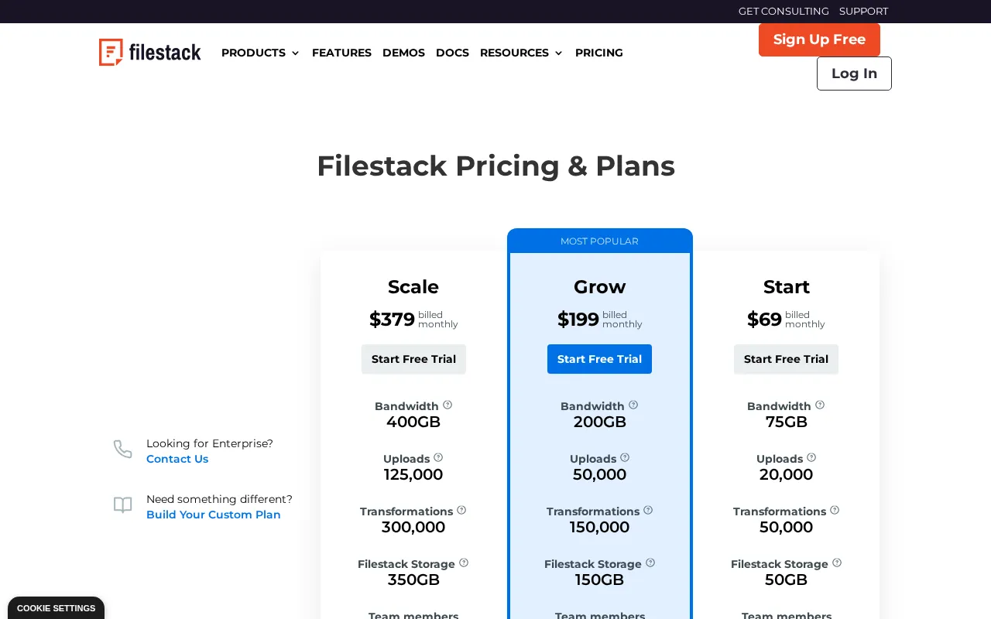Click the 150GB storage value
Image resolution: width=991 pixels, height=619 pixels.
pyautogui.click(x=600, y=580)
